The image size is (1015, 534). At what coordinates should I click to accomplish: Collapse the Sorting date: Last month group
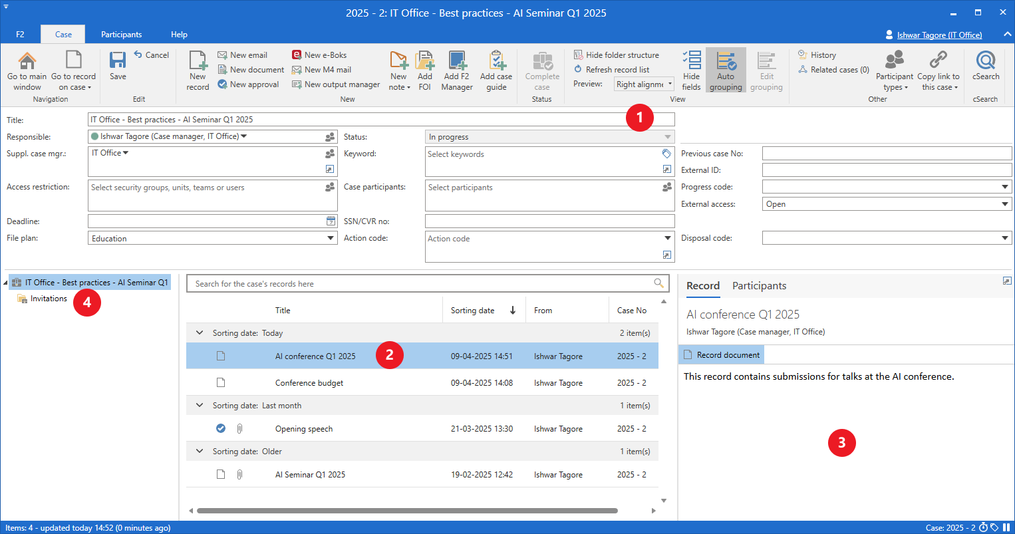pos(200,406)
